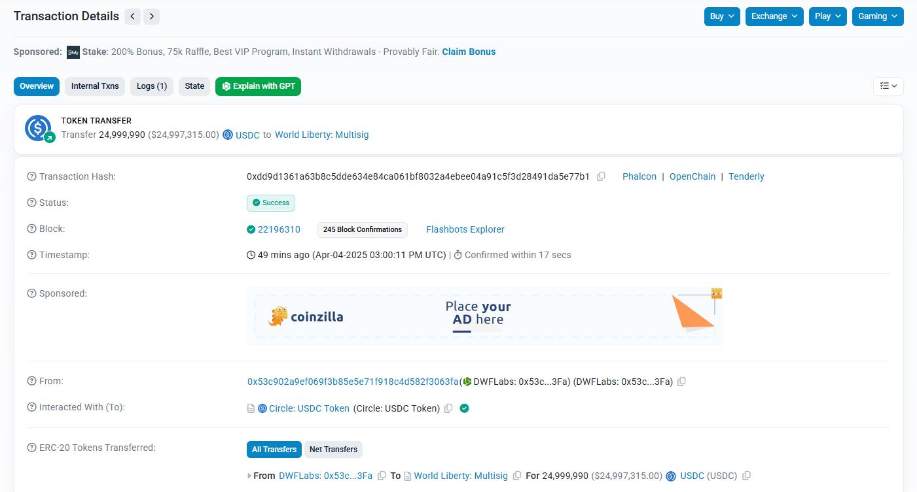
Task: Select All Transfers filter
Action: tap(274, 450)
